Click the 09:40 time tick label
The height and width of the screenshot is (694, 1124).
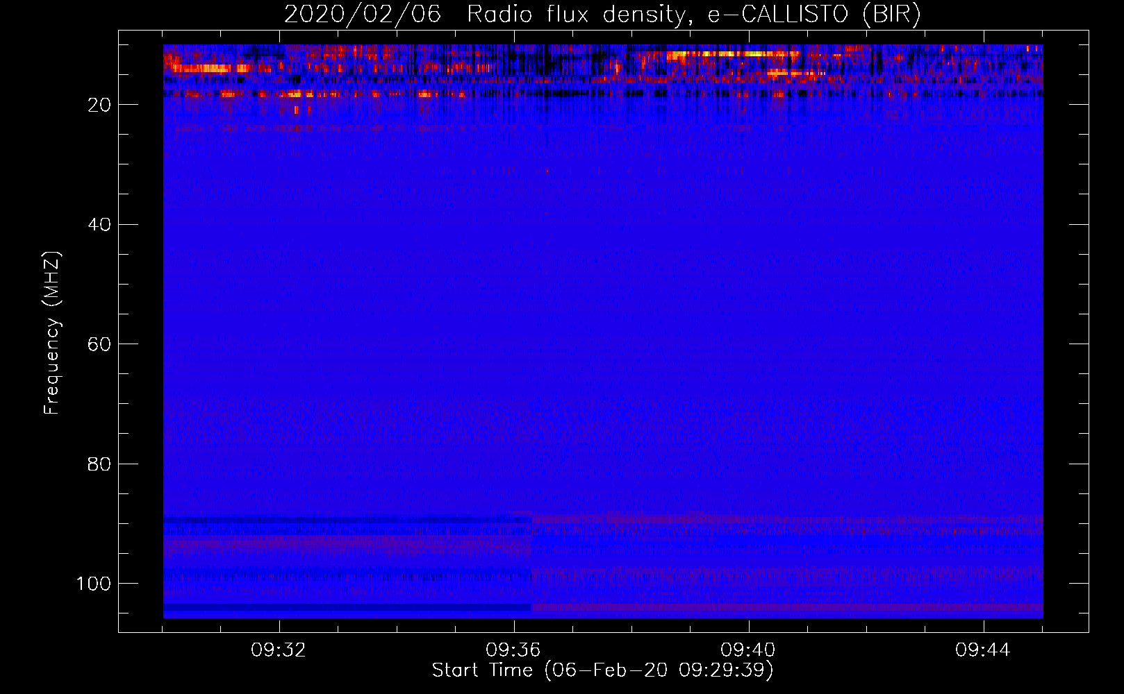tap(748, 650)
